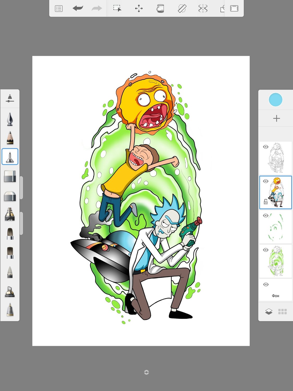
Task: Open the layer stack icon at panel bottom
Action: pyautogui.click(x=269, y=311)
